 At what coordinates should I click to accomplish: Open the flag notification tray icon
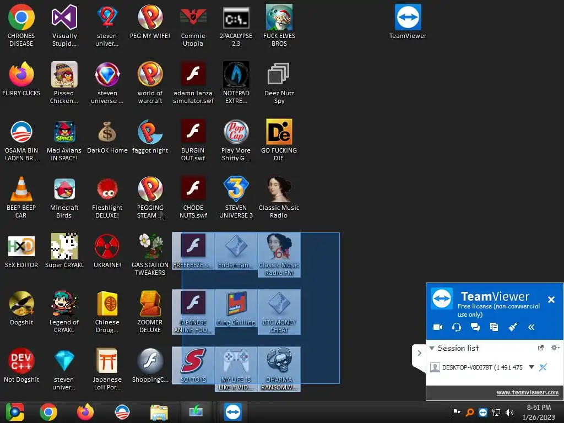pos(456,412)
